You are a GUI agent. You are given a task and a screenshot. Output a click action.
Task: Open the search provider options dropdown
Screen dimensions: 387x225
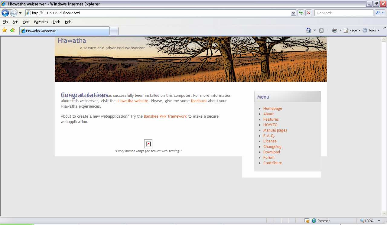[383, 13]
